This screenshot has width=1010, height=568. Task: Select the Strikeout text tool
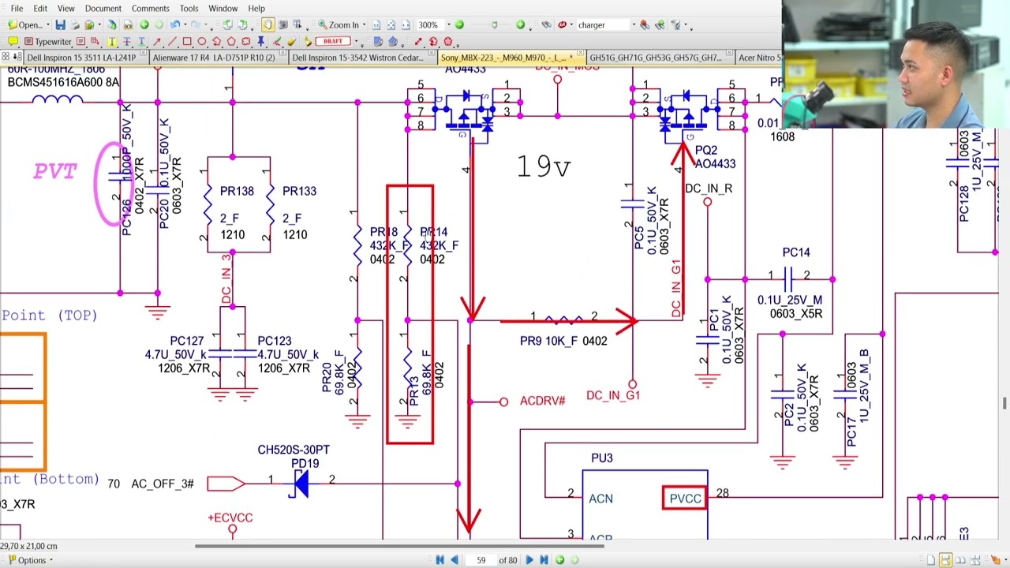[127, 42]
